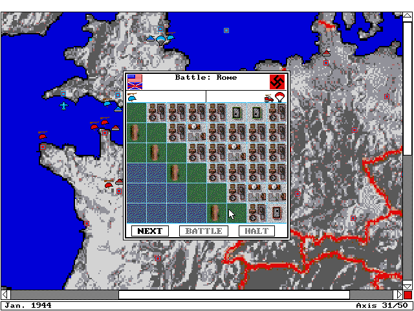Click the greyed-out BATTLE button
This screenshot has width=414, height=311.
pos(204,231)
